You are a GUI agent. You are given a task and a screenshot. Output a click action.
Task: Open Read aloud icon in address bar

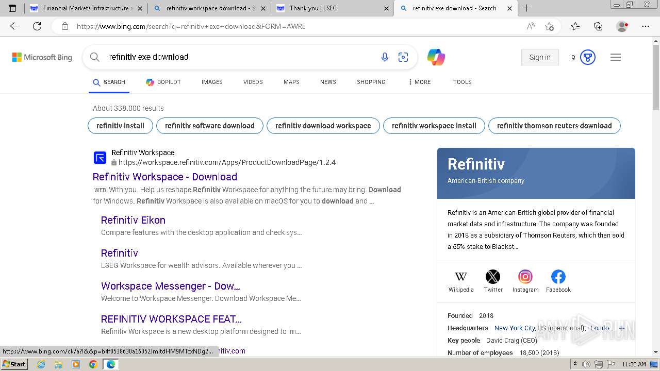coord(531,26)
